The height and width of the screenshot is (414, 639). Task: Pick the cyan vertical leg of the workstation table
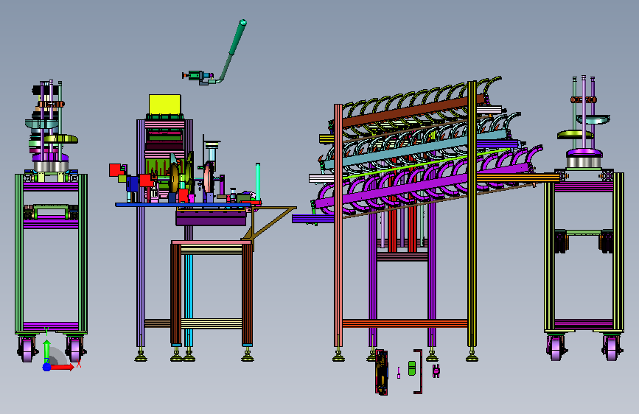188,301
